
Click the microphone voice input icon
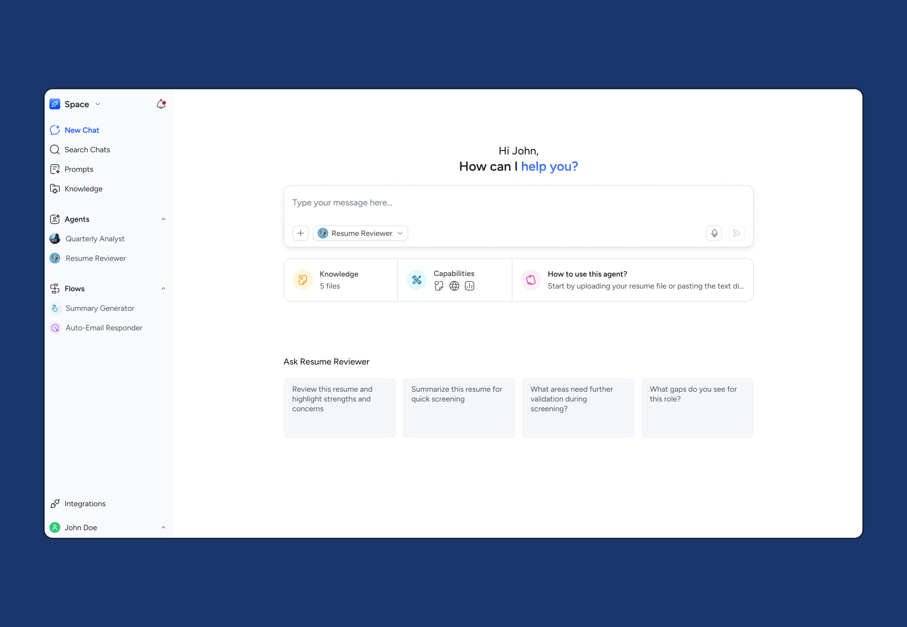pos(714,233)
